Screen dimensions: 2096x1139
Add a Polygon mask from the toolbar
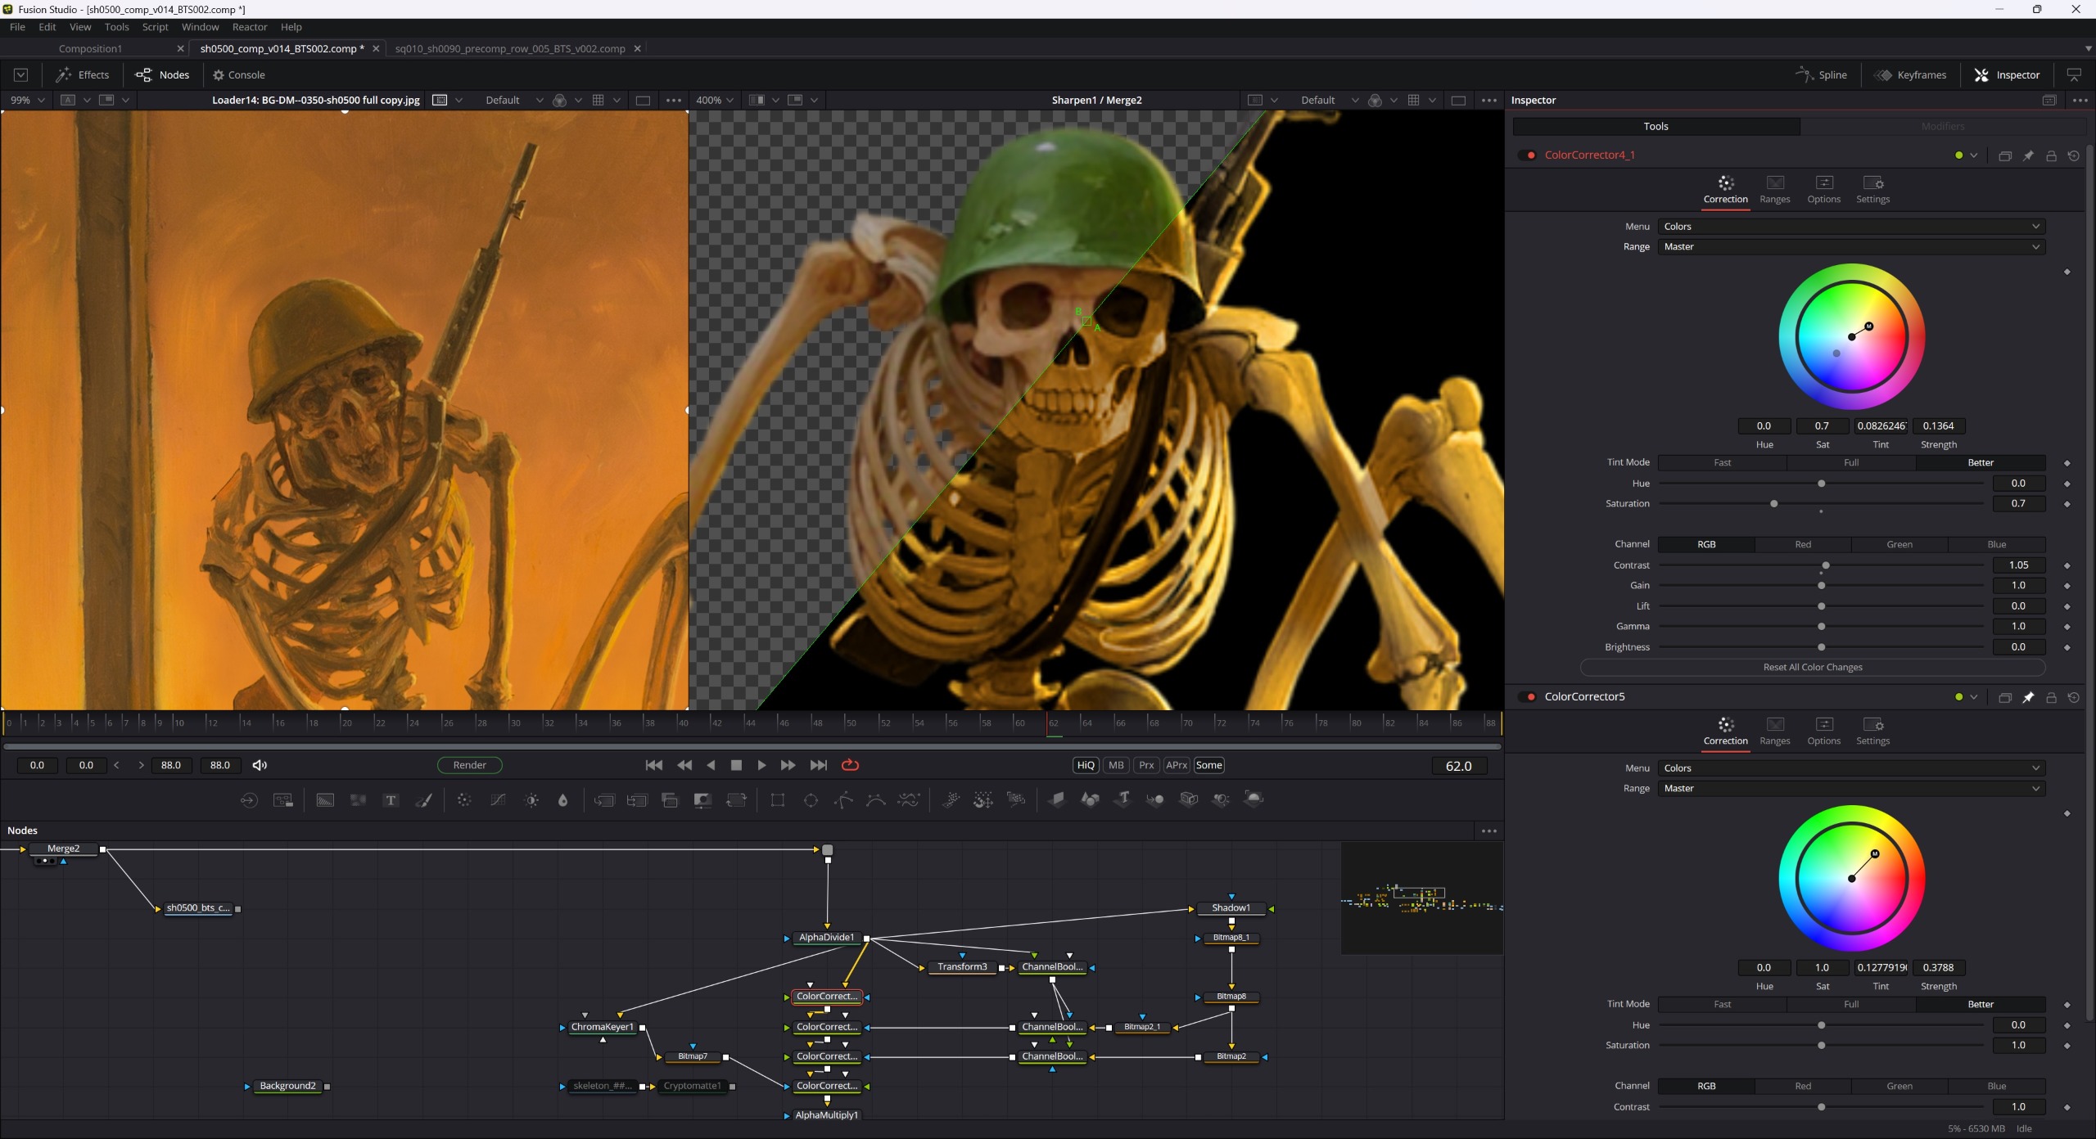point(843,800)
